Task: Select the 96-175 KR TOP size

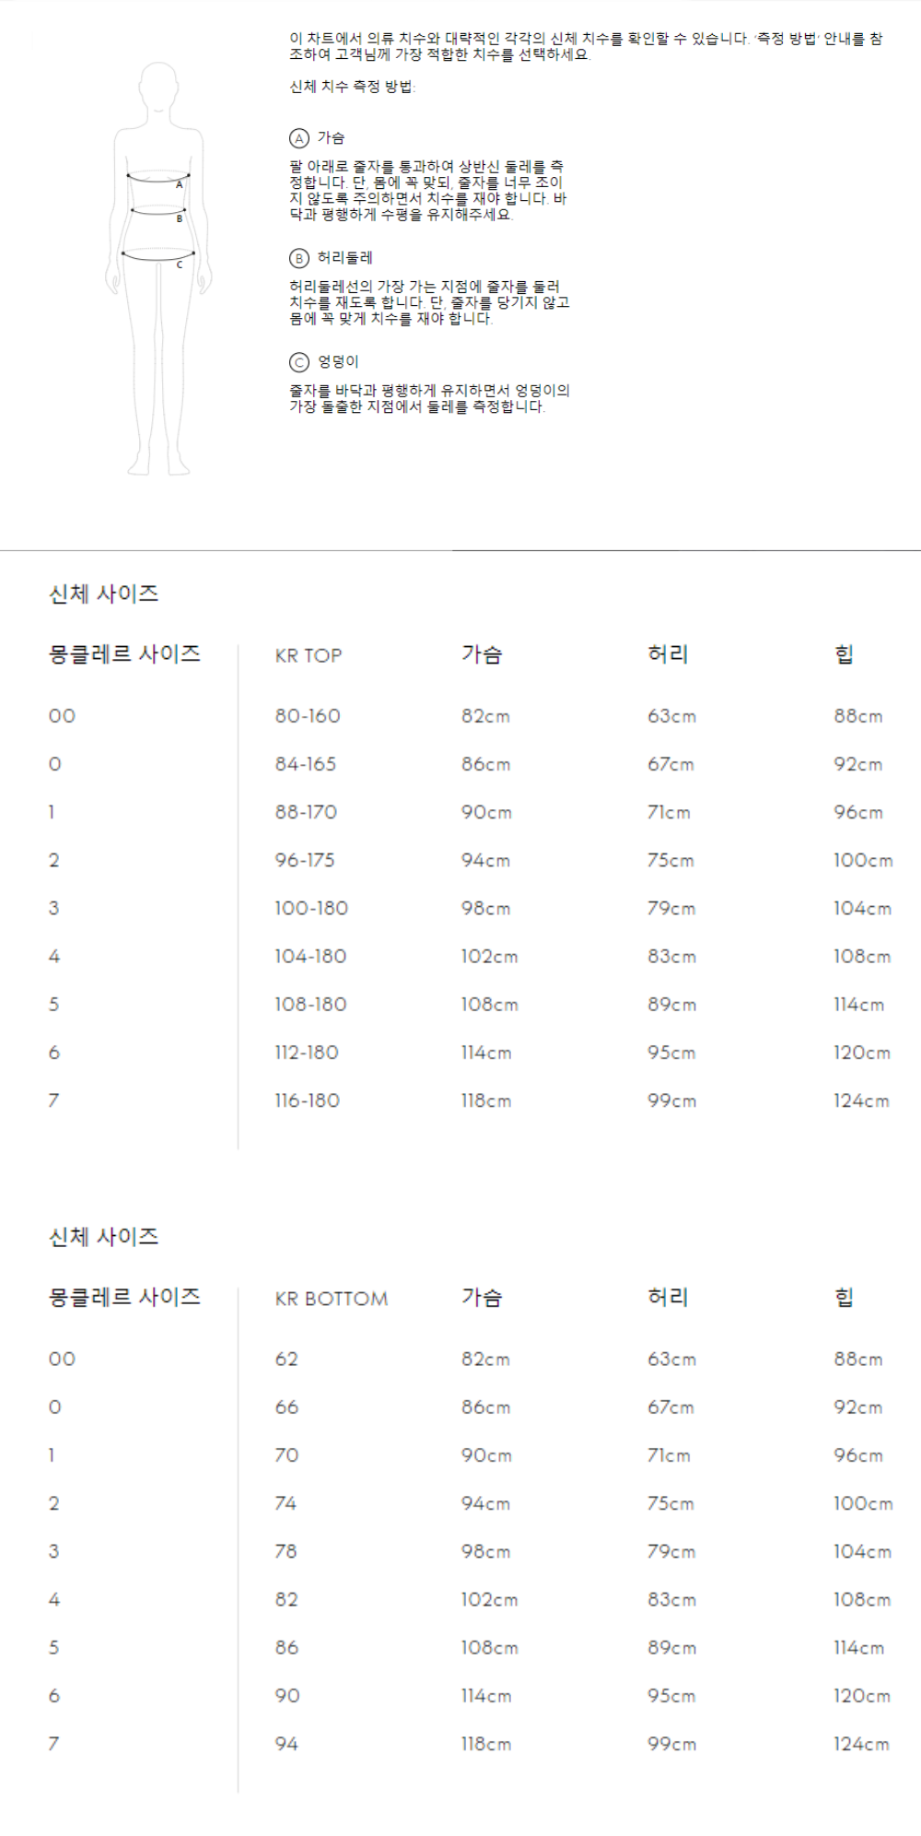Action: [x=305, y=860]
